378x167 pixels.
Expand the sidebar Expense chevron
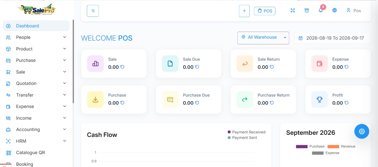pyautogui.click(x=65, y=106)
